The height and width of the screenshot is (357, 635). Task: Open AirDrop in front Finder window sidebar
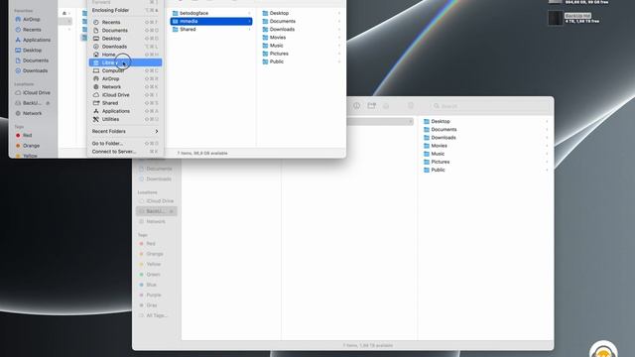point(31,20)
